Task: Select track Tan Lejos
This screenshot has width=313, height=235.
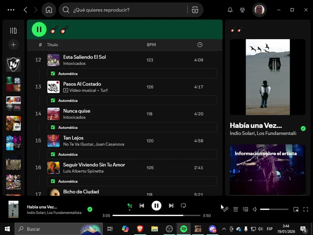Action: [x=73, y=138]
